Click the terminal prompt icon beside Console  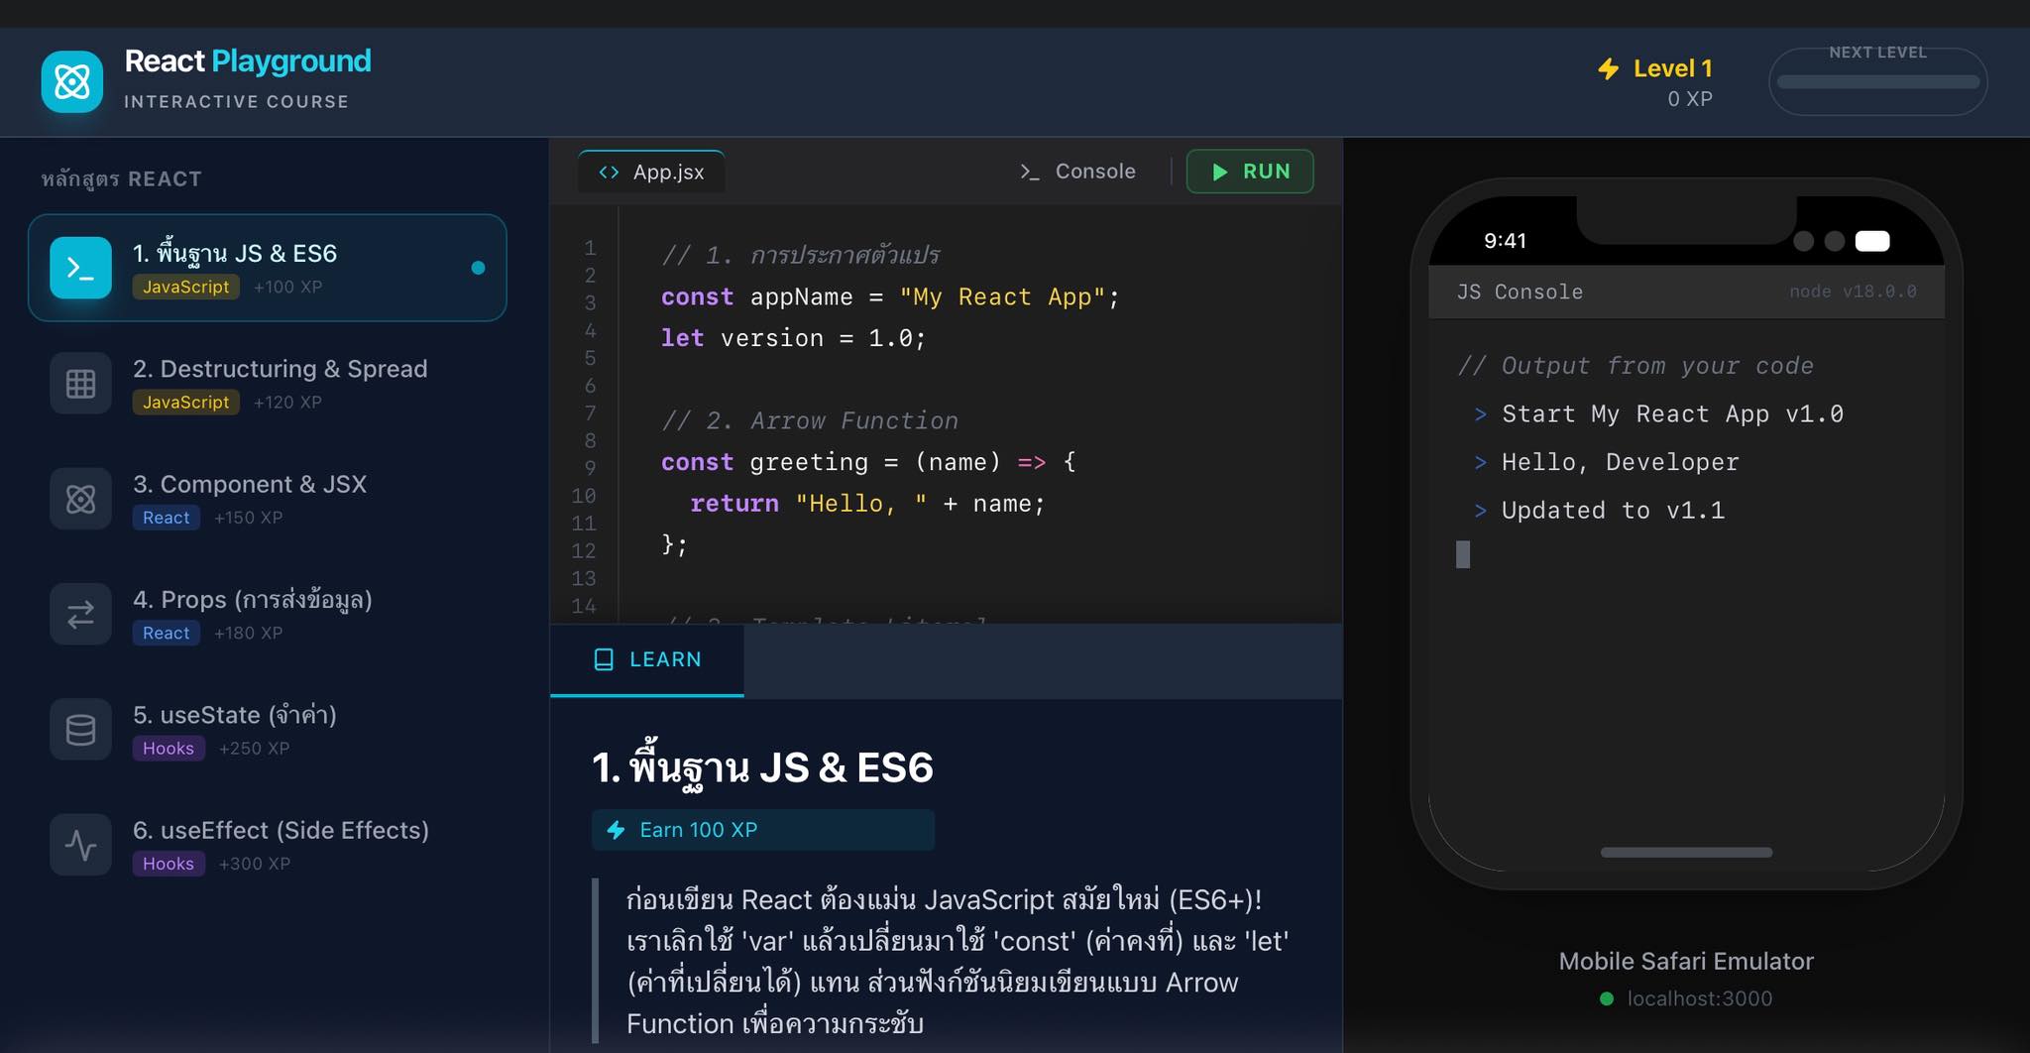(x=1030, y=172)
